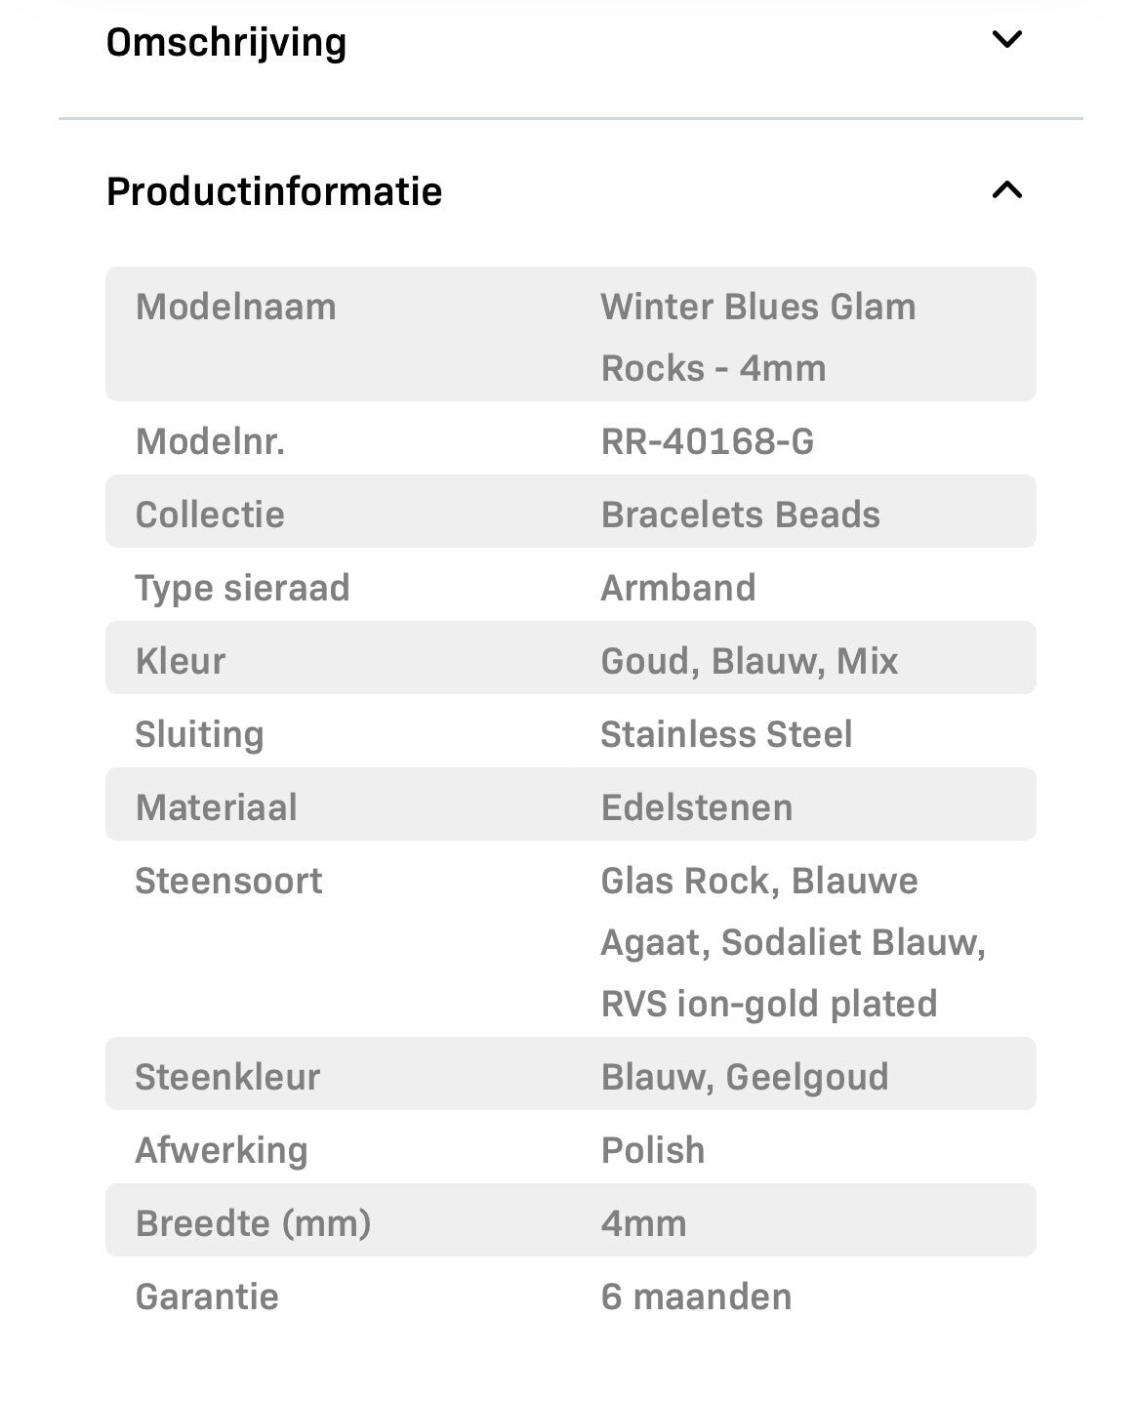The height and width of the screenshot is (1402, 1142).
Task: Click the Winter Blues Glam Rocks model name
Action: coord(757,337)
